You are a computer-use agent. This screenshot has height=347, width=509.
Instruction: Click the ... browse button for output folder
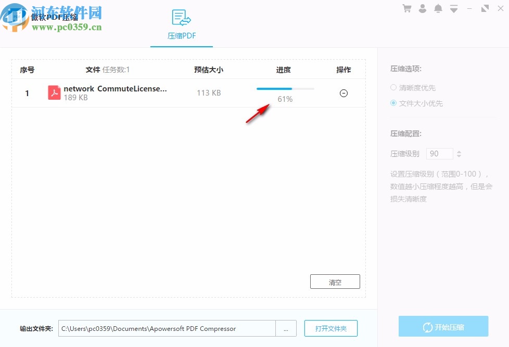pos(286,328)
